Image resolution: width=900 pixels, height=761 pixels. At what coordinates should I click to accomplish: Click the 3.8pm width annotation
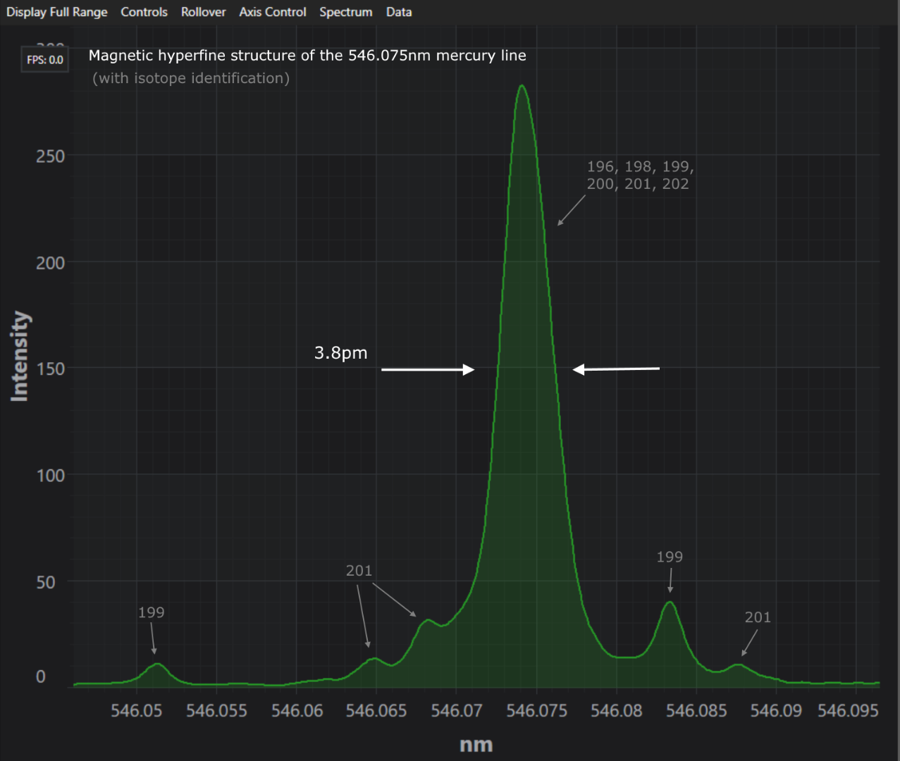point(340,352)
